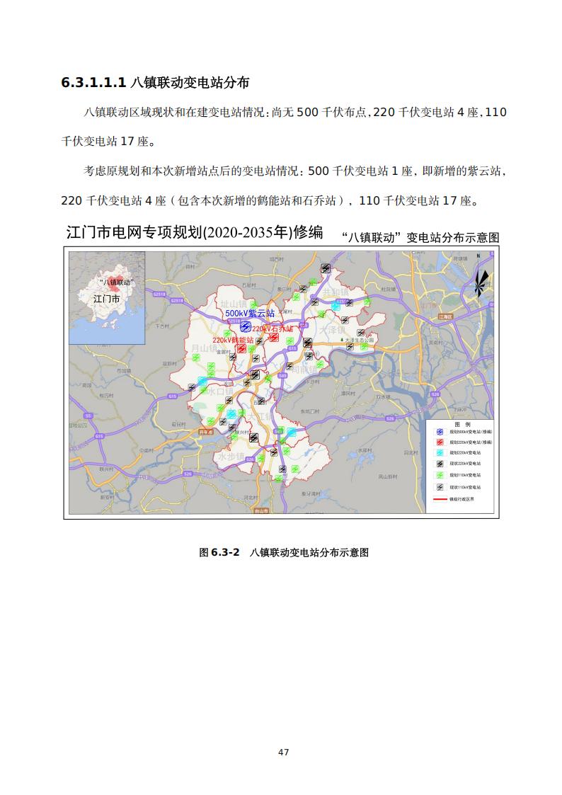The height and width of the screenshot is (795, 562).
Task: Click the red 220kV鹤能站 substation symbol
Action: pos(242,349)
